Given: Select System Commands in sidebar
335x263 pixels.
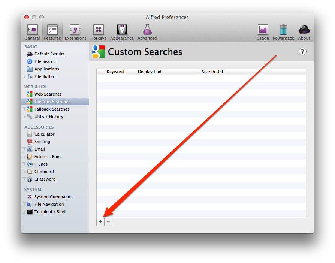Looking at the screenshot, I should tap(55, 197).
